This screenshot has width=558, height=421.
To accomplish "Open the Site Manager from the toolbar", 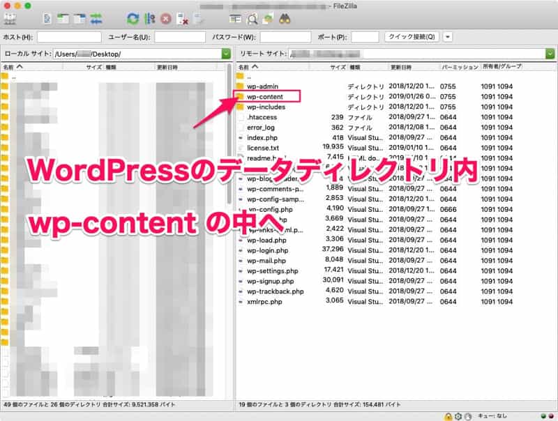I will [10, 19].
